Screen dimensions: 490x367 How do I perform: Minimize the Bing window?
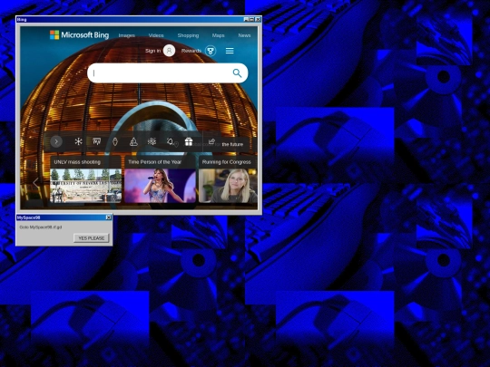click(x=246, y=19)
